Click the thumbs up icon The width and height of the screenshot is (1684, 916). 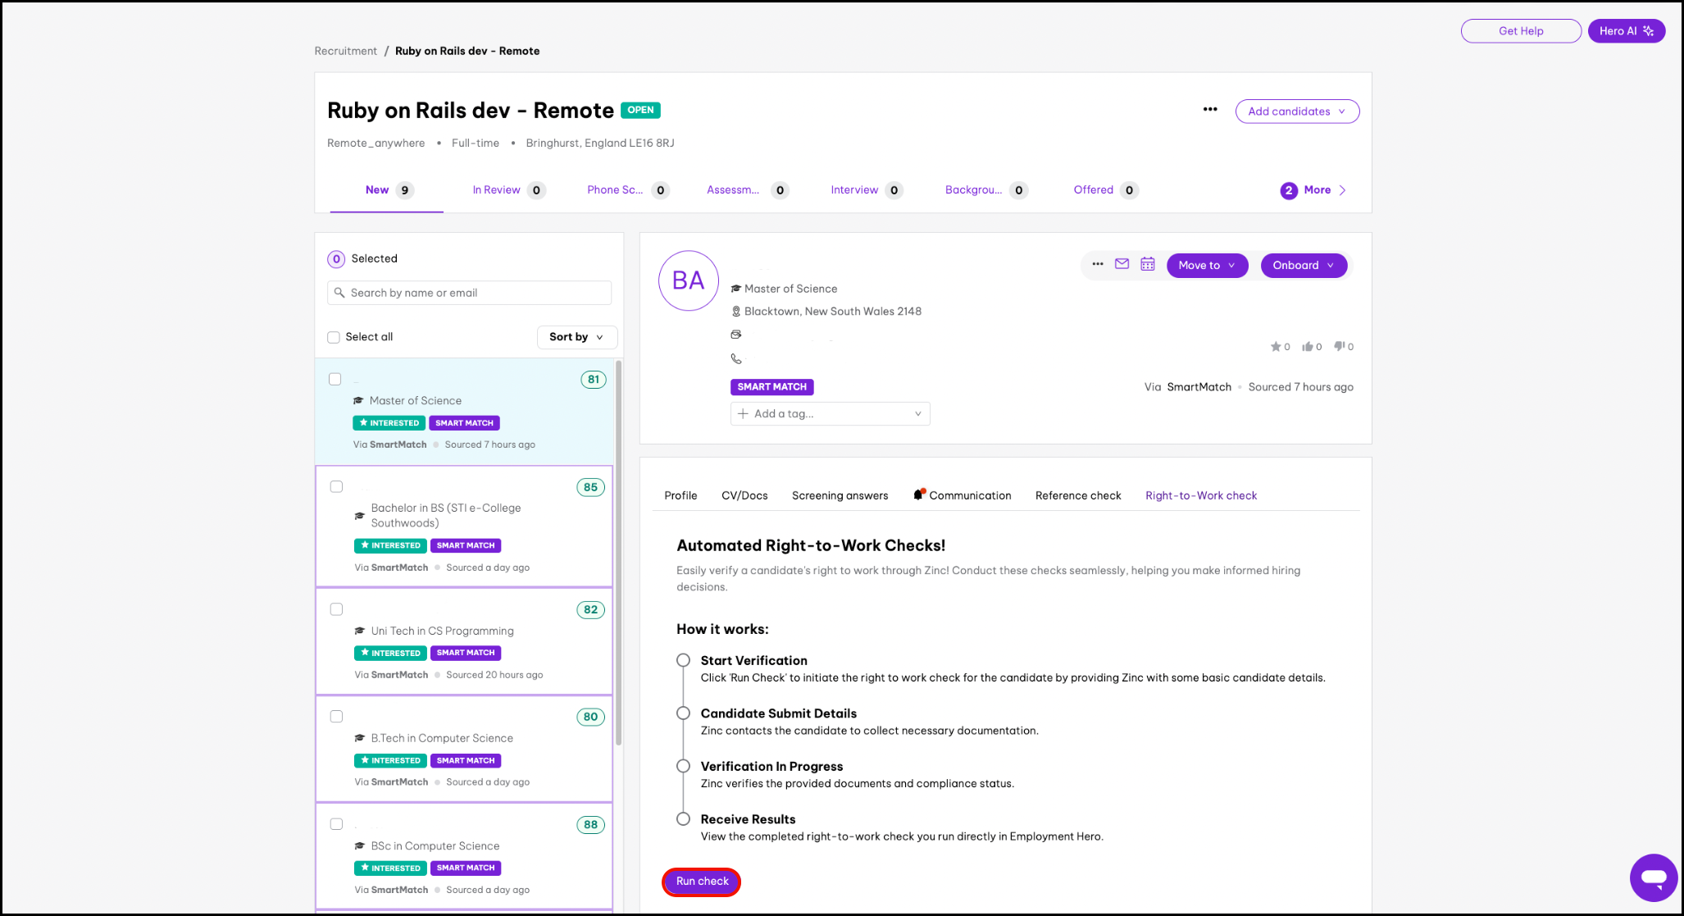tap(1308, 347)
